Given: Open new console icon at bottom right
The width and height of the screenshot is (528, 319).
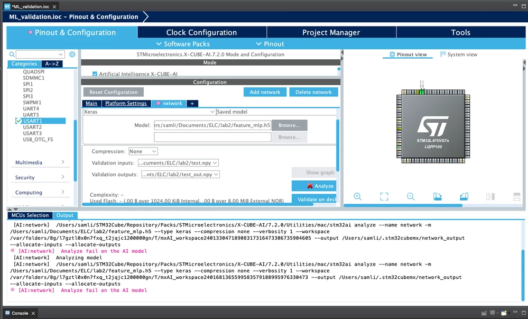Looking at the screenshot, I should pos(504,313).
